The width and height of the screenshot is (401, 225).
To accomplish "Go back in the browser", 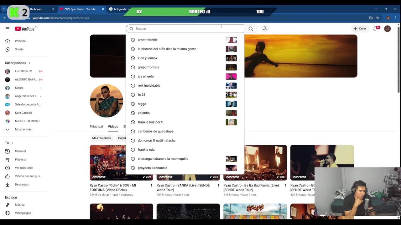I will pyautogui.click(x=4, y=18).
